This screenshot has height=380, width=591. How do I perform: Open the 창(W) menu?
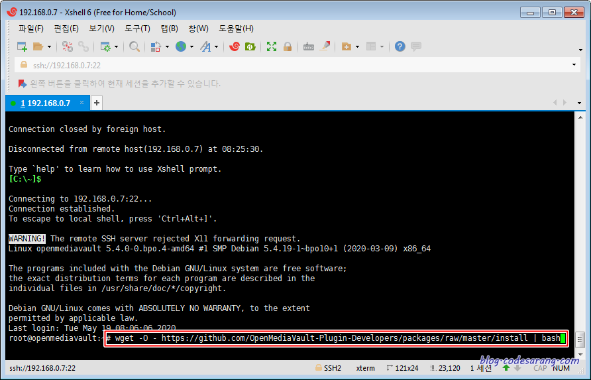click(198, 29)
